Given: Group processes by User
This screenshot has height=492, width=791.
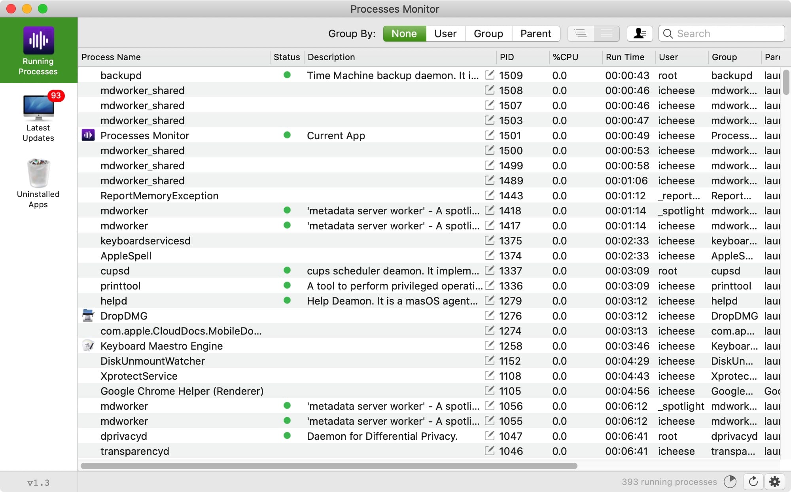Looking at the screenshot, I should 445,34.
